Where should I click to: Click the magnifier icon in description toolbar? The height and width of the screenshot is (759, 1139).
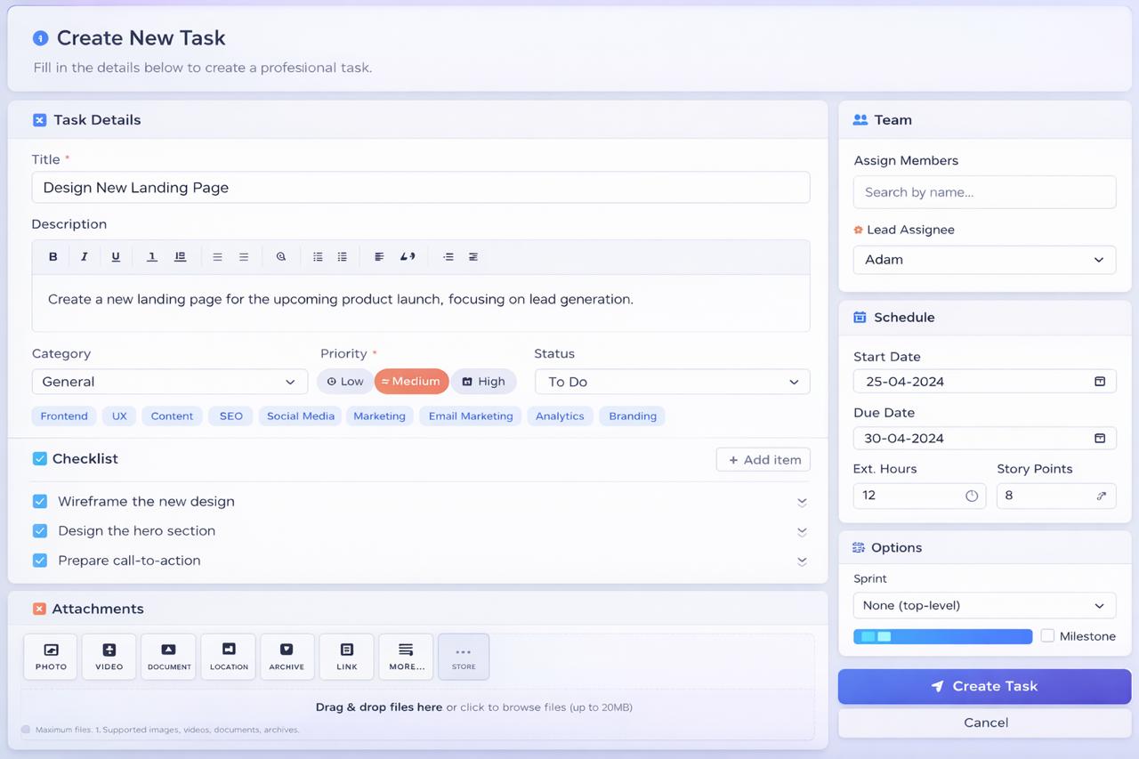281,256
